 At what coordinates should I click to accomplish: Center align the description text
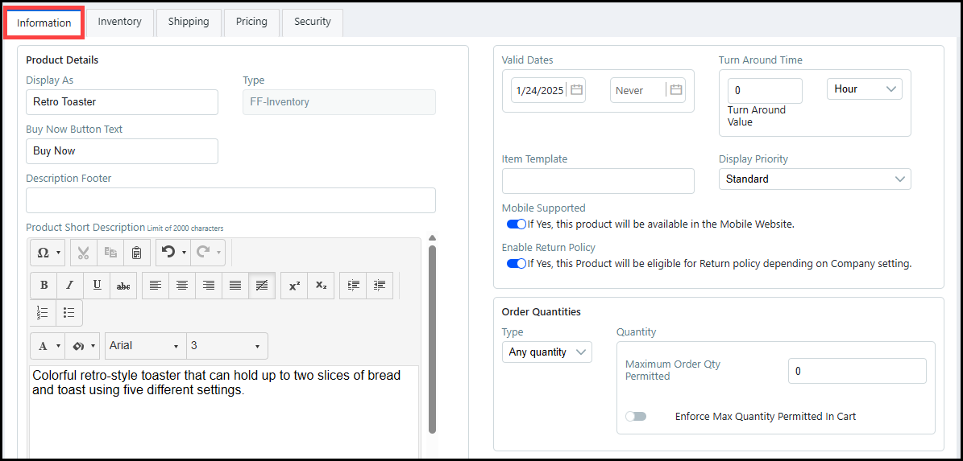pyautogui.click(x=182, y=286)
